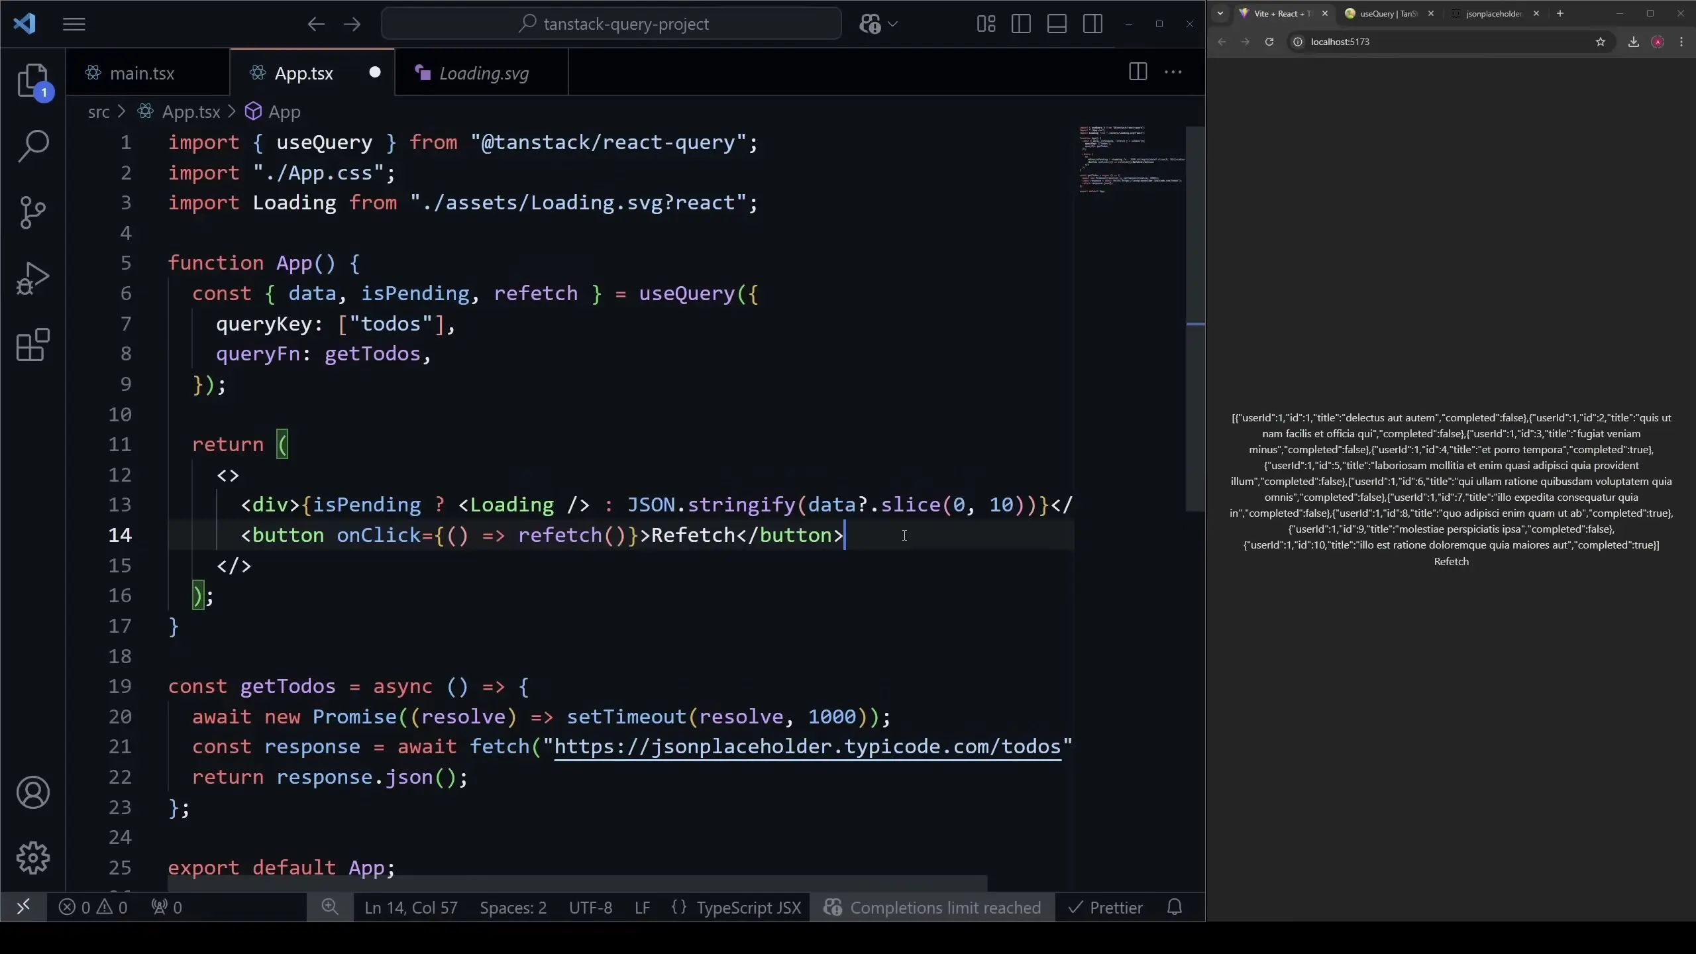The width and height of the screenshot is (1696, 954).
Task: Open a new browser tab
Action: tap(1560, 13)
